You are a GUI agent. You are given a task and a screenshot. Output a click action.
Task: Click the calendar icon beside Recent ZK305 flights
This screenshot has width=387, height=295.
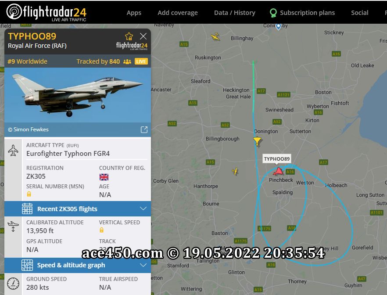pos(27,209)
